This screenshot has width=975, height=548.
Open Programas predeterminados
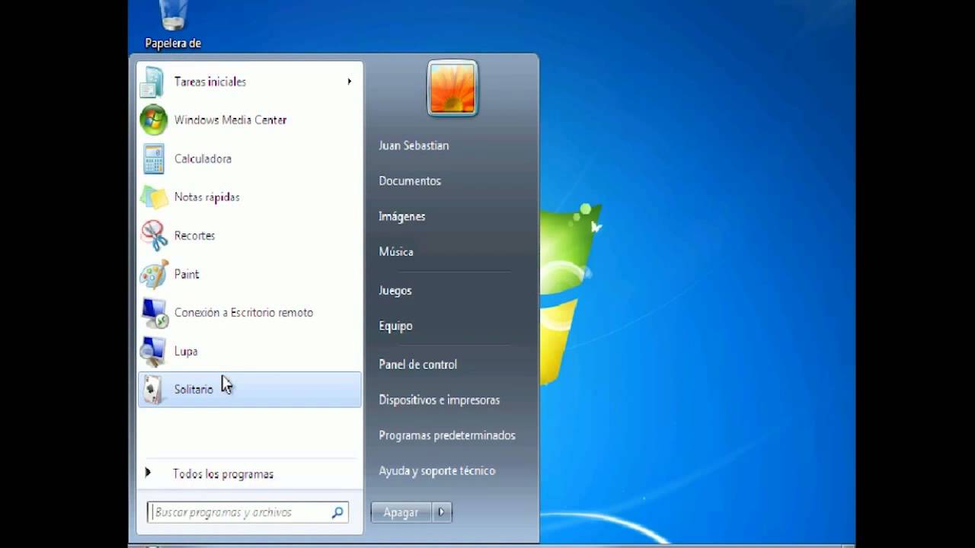point(447,436)
